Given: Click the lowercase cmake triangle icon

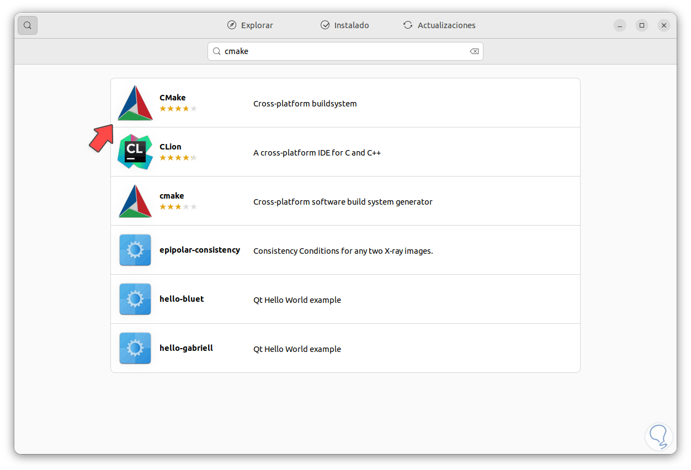Looking at the screenshot, I should (135, 201).
